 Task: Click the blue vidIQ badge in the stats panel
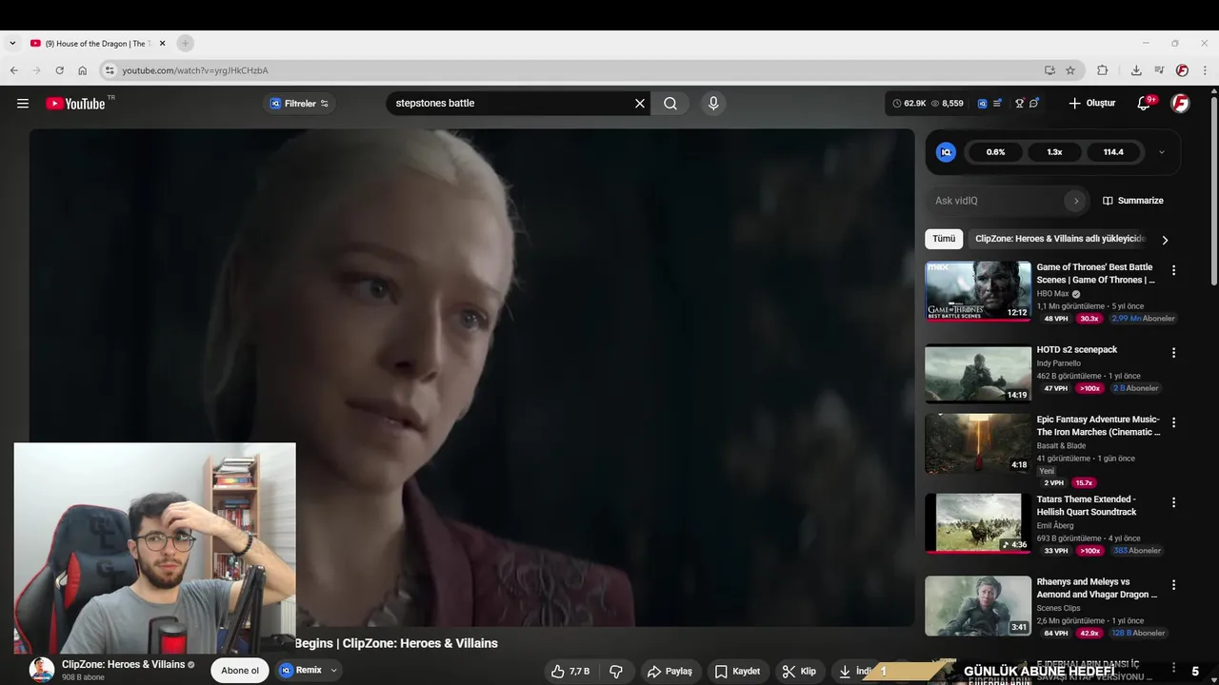pyautogui.click(x=946, y=152)
